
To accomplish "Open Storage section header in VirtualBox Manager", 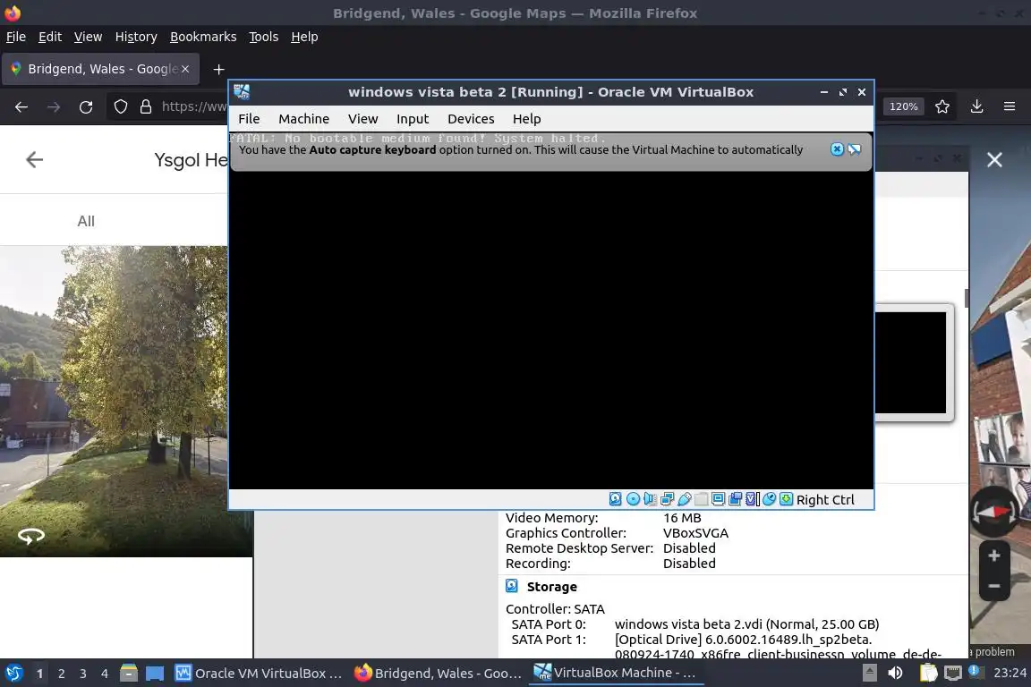I will tap(551, 587).
